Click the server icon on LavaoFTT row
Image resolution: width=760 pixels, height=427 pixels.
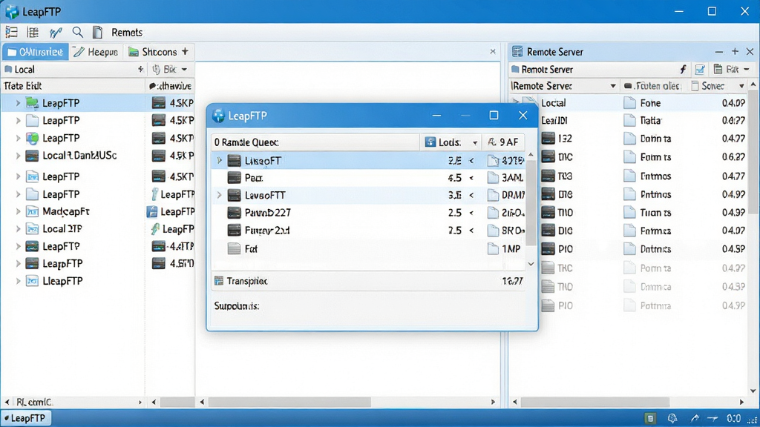pyautogui.click(x=234, y=195)
